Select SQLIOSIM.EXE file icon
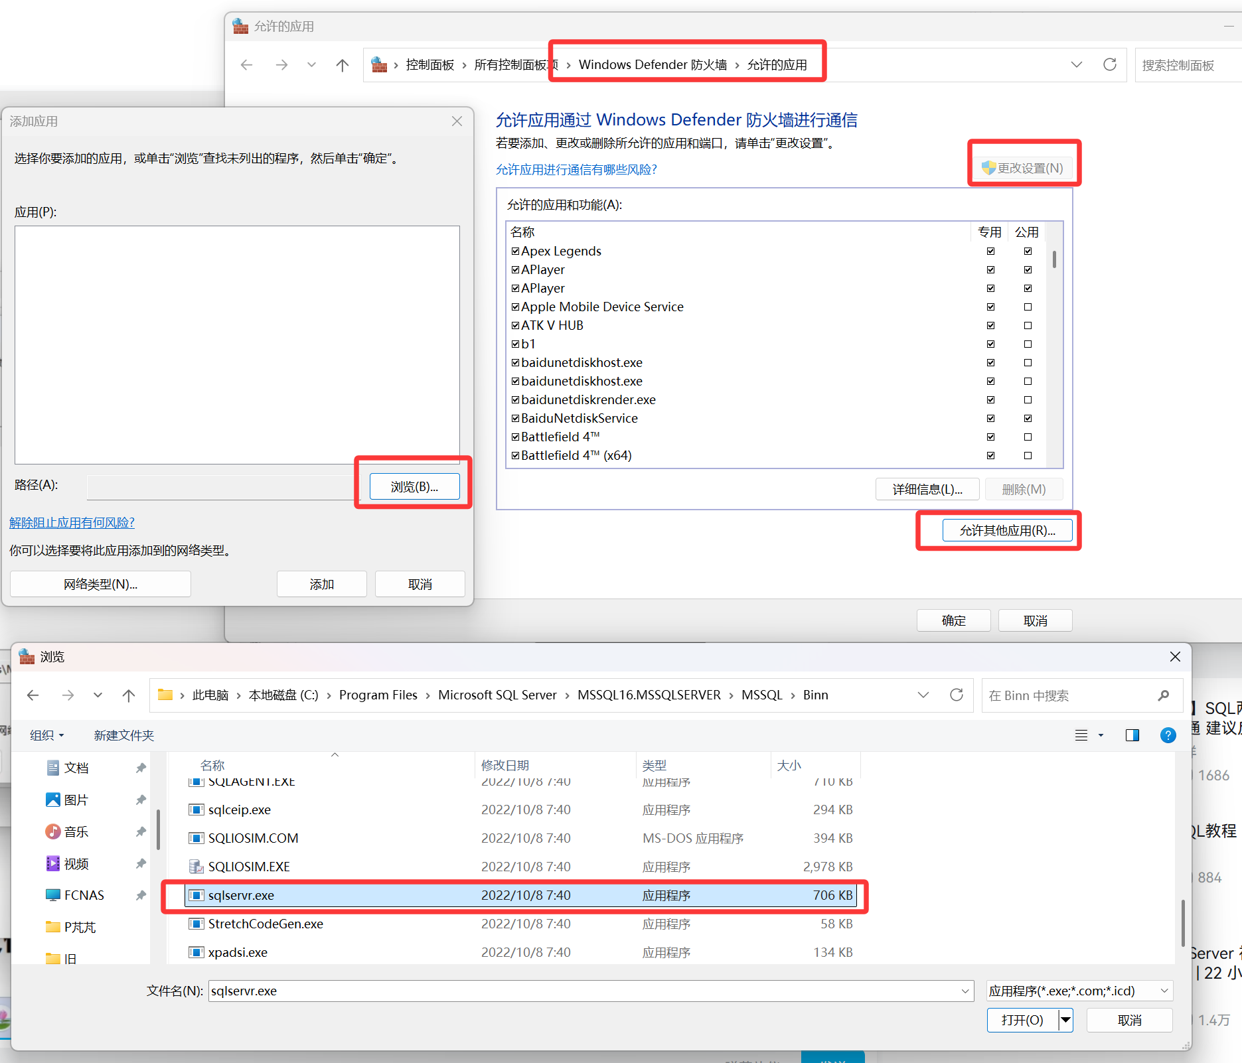The image size is (1242, 1063). (x=196, y=867)
